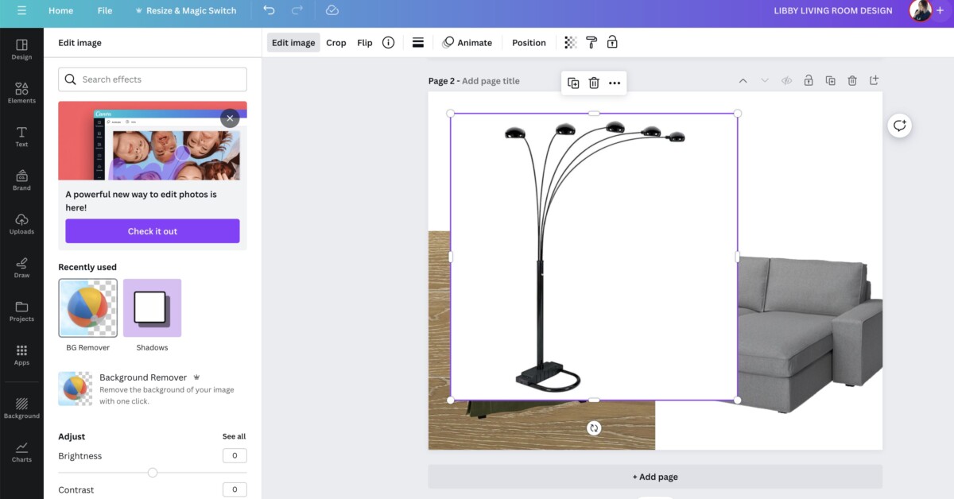Delete the selected lamp image via trash icon
This screenshot has height=499, width=954.
tap(594, 81)
